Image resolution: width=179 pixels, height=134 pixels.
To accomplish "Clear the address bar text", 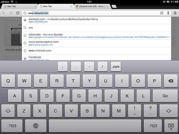I will (162, 13).
